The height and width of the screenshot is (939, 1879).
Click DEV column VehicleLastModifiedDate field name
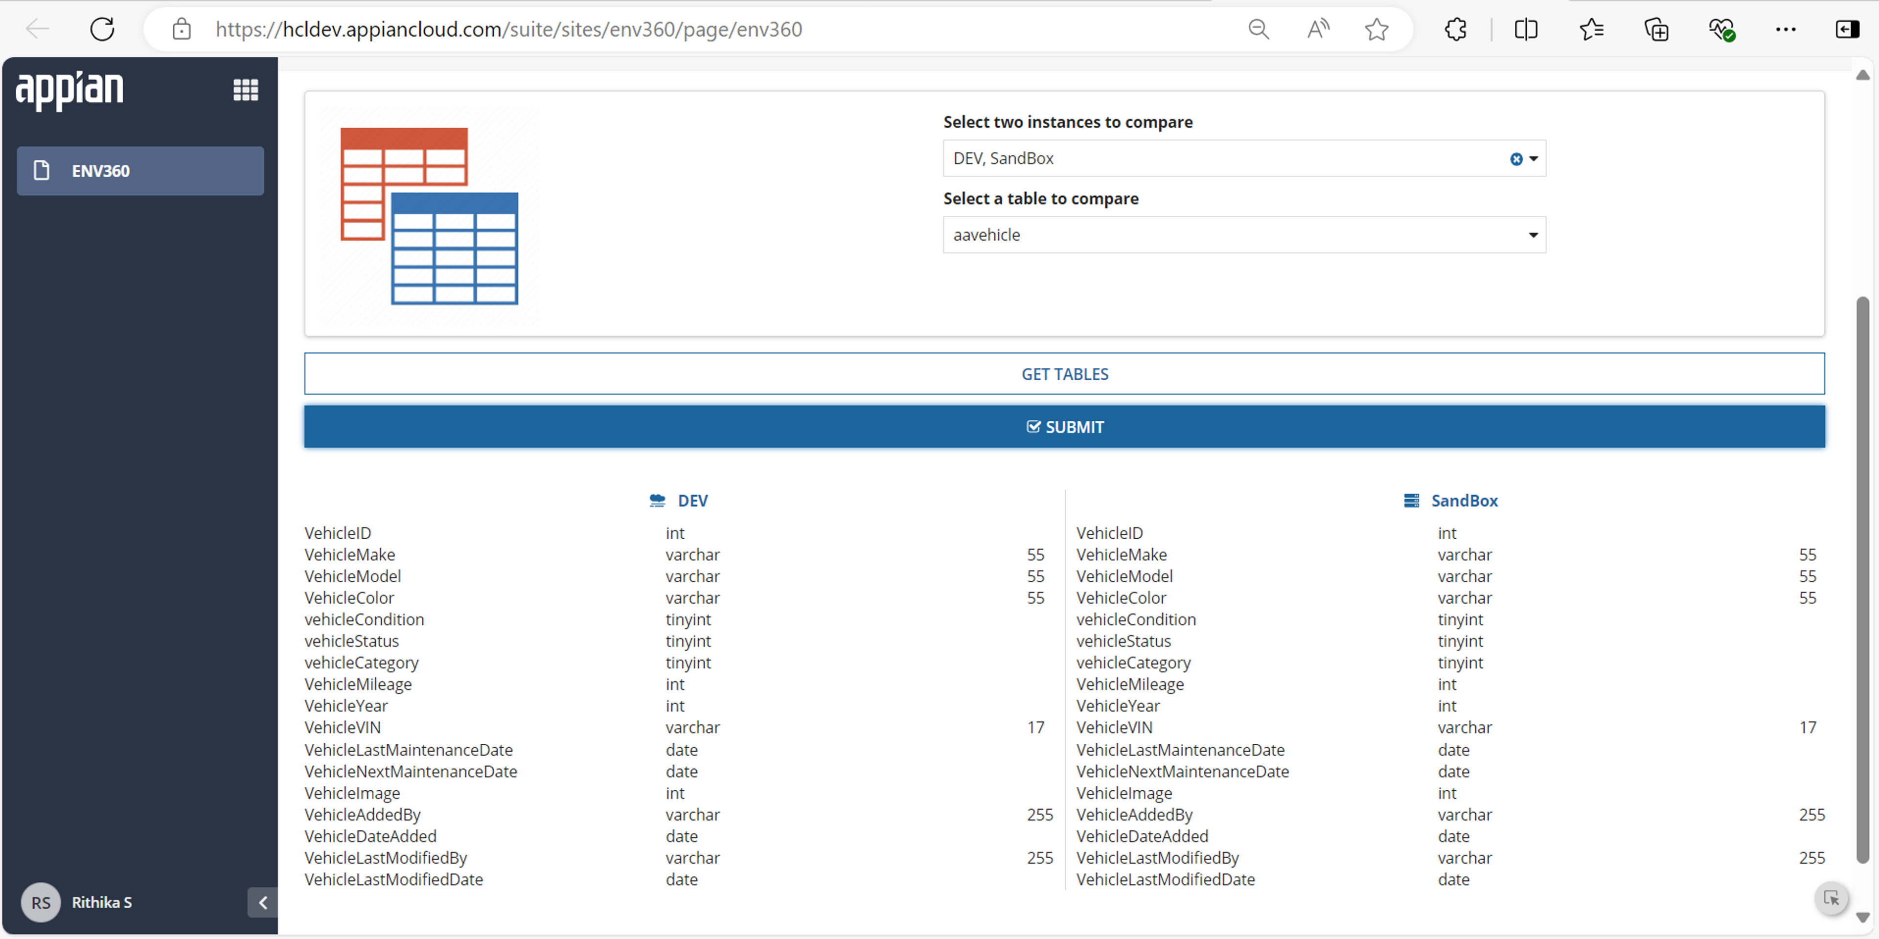click(393, 880)
